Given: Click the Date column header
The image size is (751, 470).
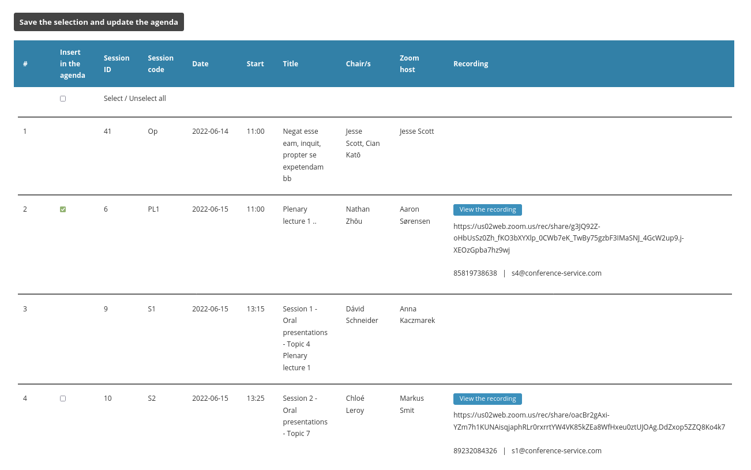Looking at the screenshot, I should pos(200,64).
